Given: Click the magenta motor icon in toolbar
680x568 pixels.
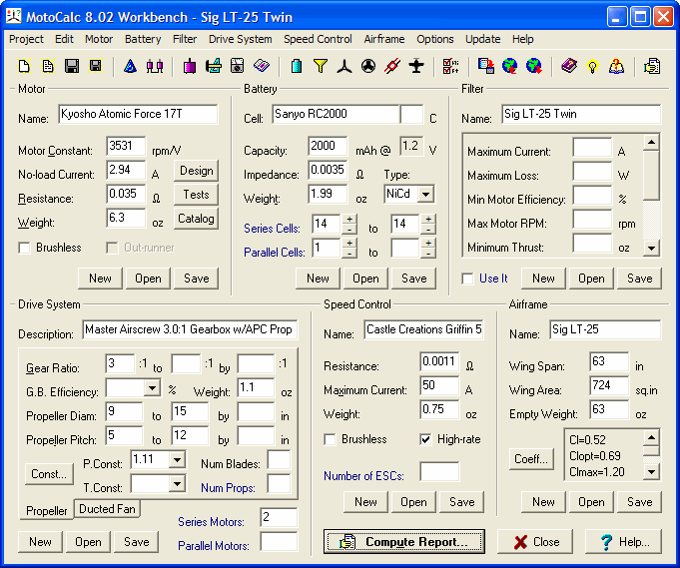Looking at the screenshot, I should 190,66.
